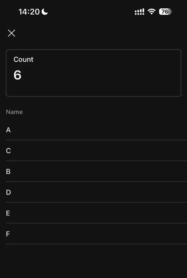Image resolution: width=187 pixels, height=278 pixels.
Task: Tap the cellular signal bars icon
Action: [139, 12]
